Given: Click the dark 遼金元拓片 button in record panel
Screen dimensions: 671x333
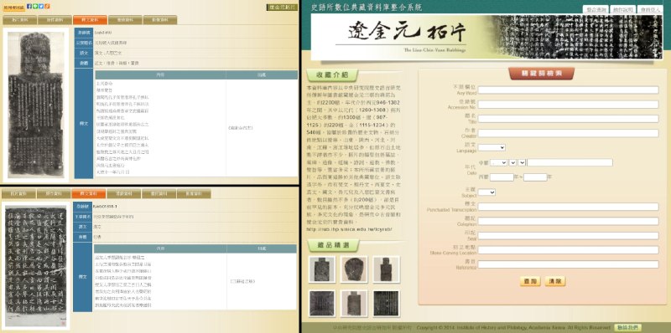Looking at the screenshot, I should [x=282, y=8].
